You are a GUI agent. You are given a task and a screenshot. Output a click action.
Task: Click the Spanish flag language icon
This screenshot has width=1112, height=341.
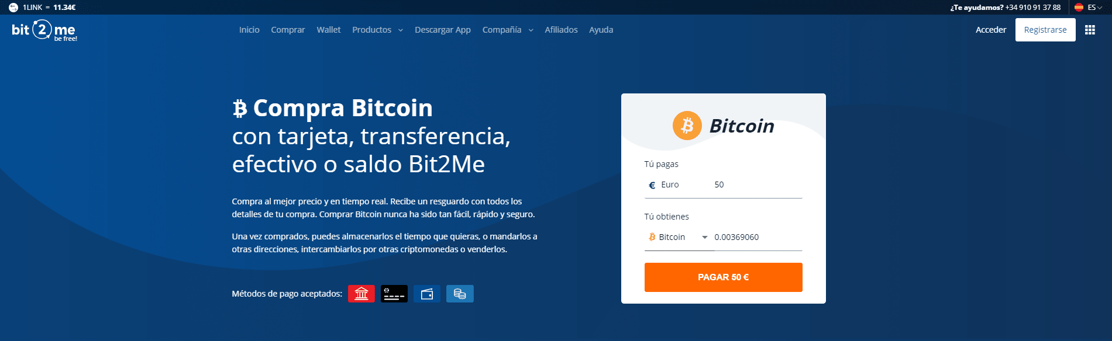click(1079, 8)
